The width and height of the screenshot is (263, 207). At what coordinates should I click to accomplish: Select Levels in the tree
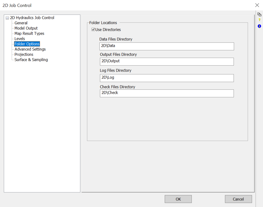19,39
